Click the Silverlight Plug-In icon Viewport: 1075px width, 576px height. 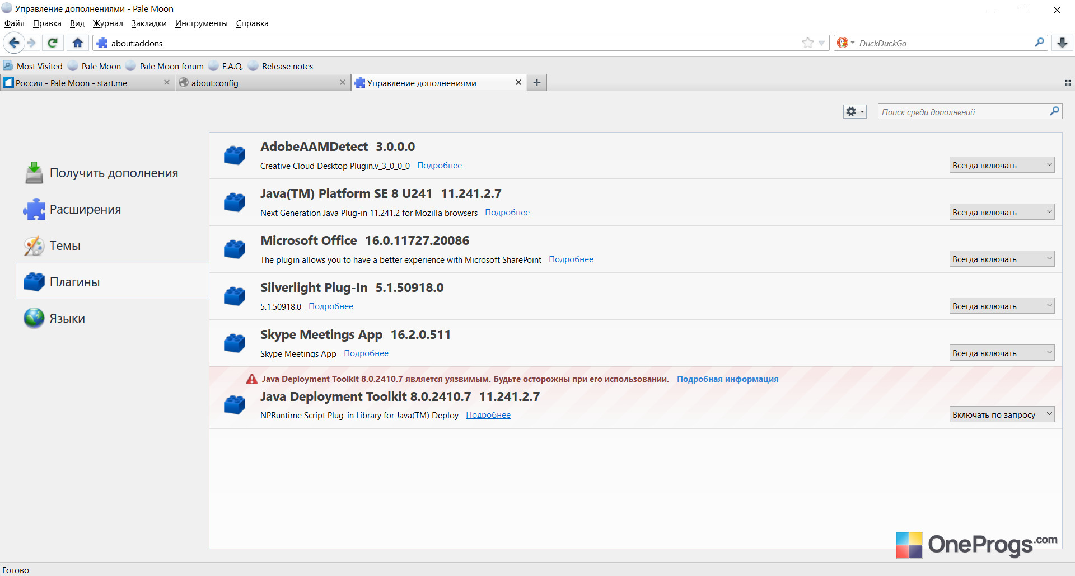[x=235, y=296]
